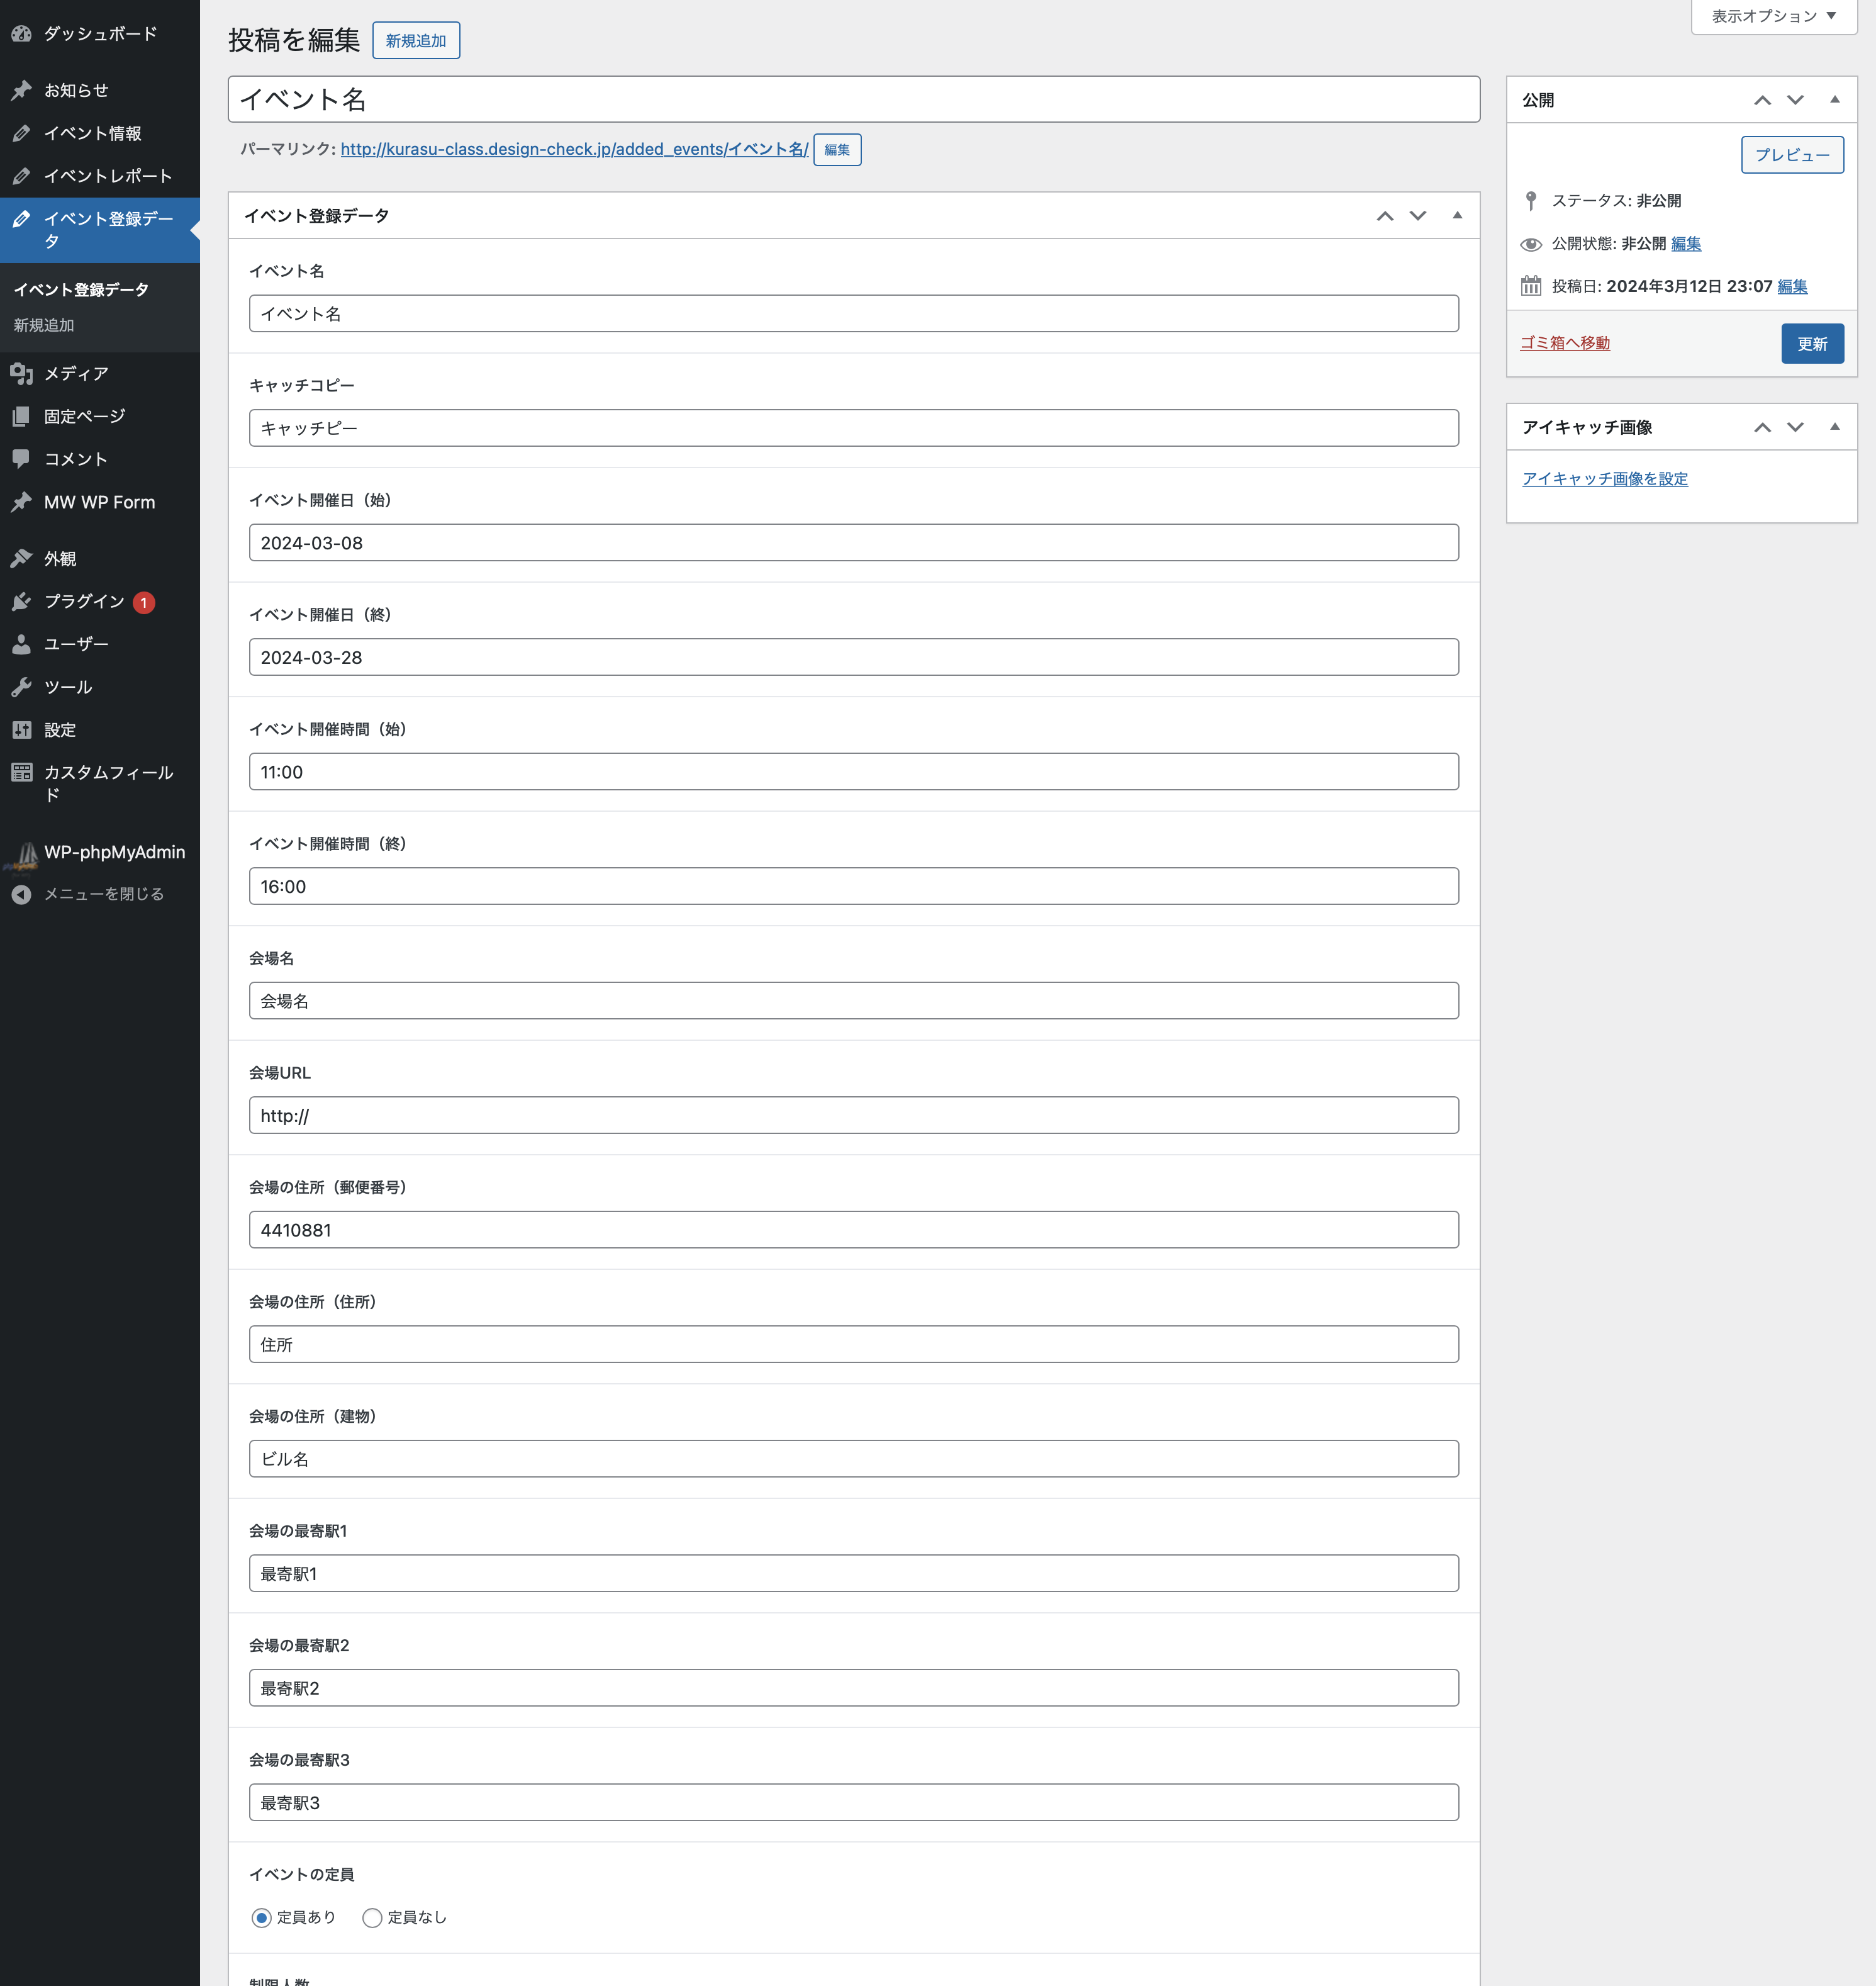
Task: Collapse the 公開 panel
Action: (x=1835, y=100)
